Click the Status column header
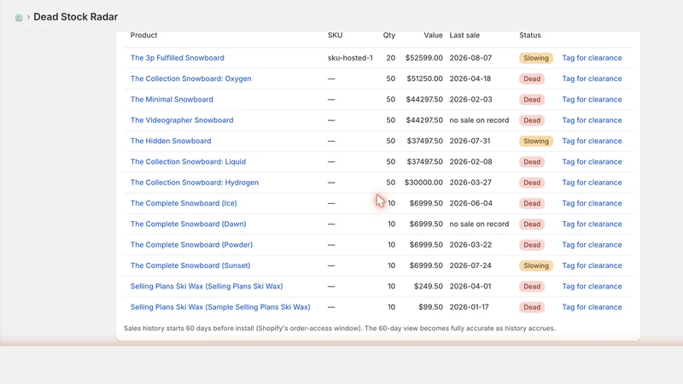 pyautogui.click(x=529, y=35)
